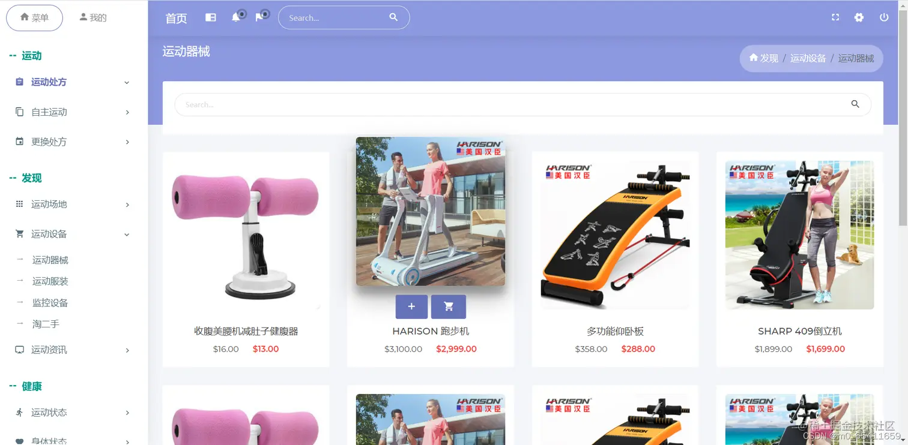Click the copy icon beside 自主运动
This screenshot has width=908, height=445.
tap(19, 112)
